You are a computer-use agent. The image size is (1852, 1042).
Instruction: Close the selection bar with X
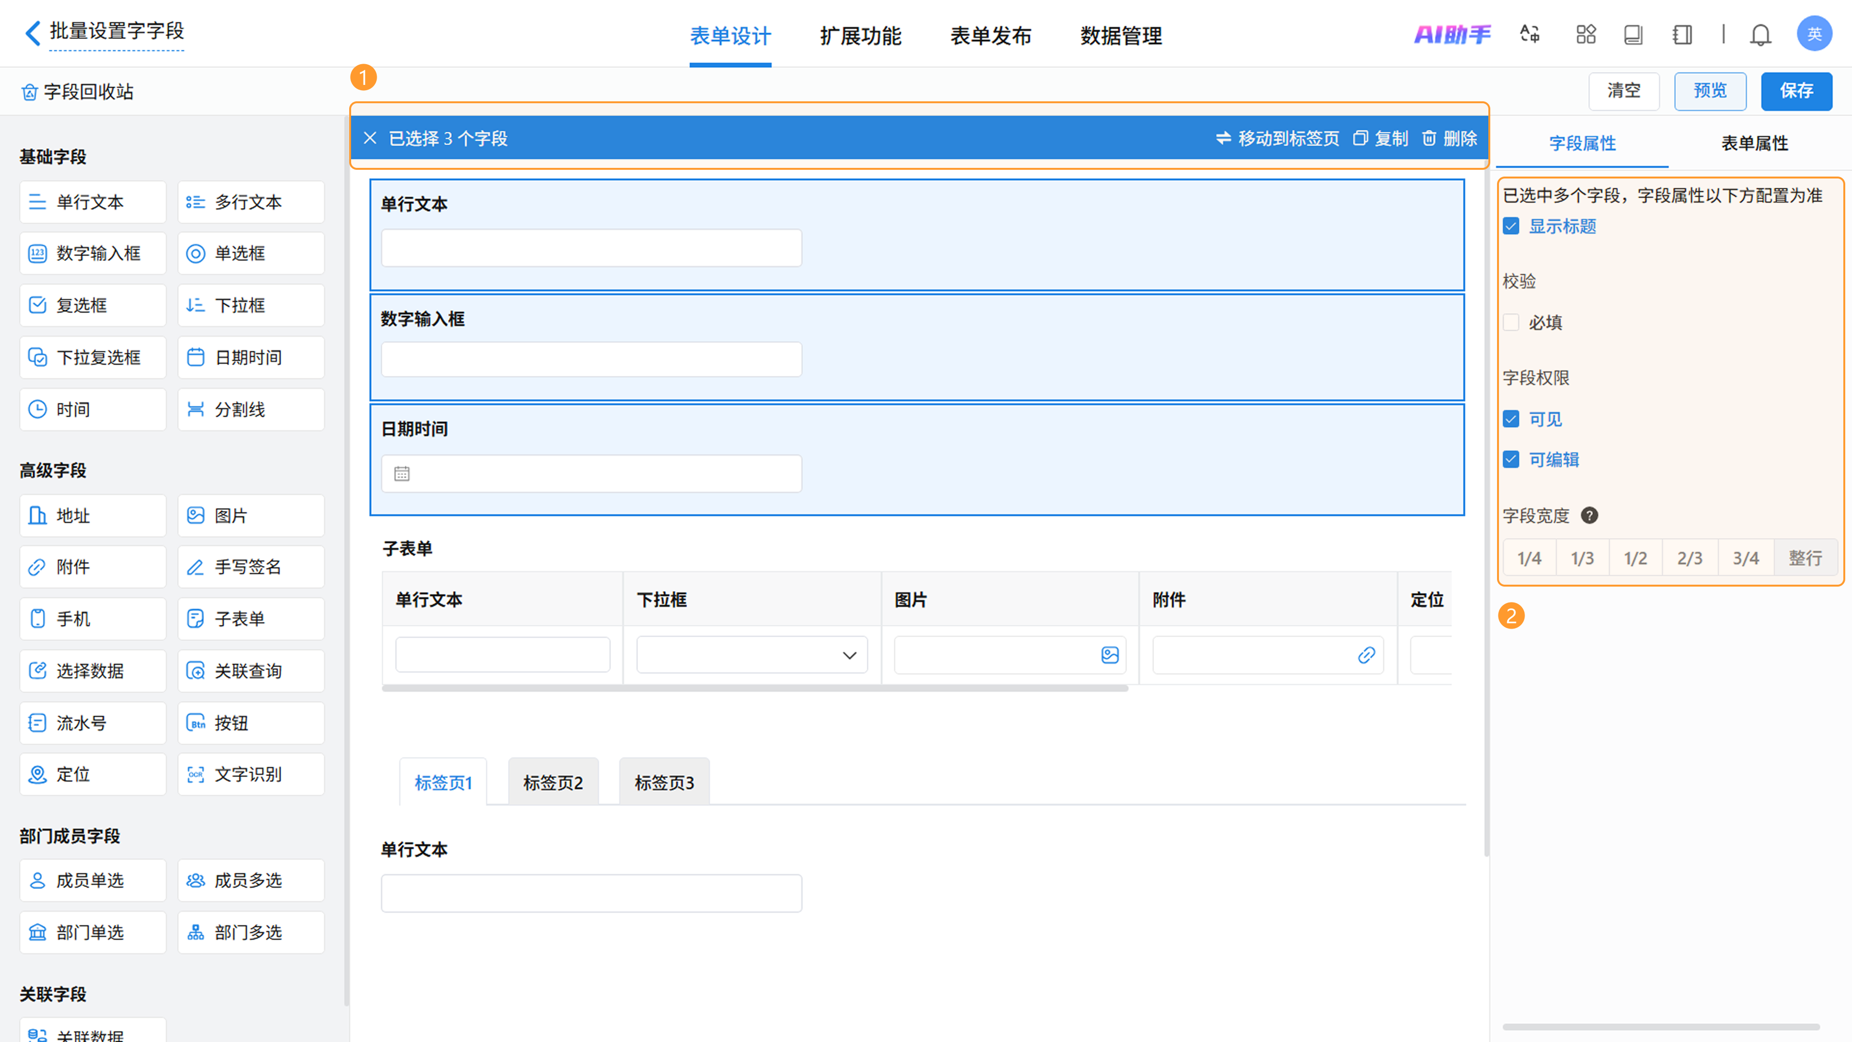(x=370, y=138)
